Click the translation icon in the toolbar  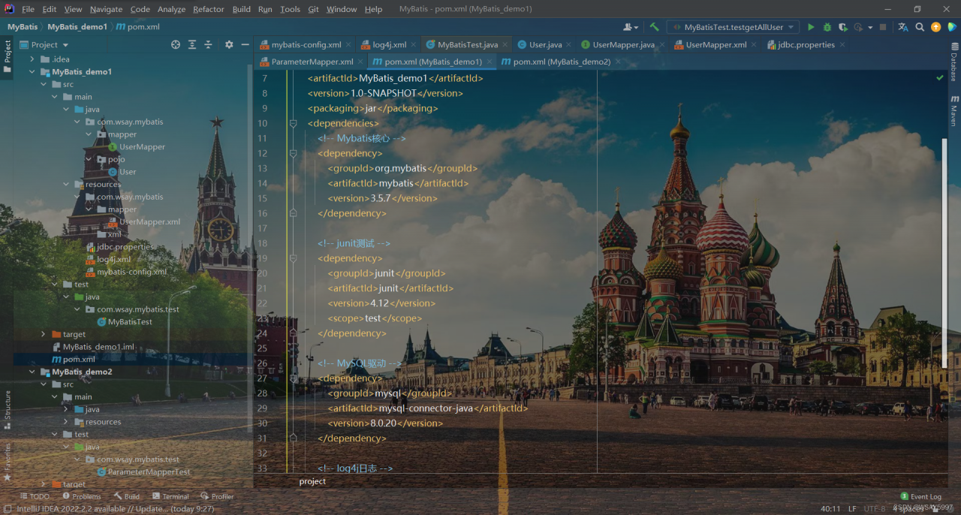tap(903, 27)
